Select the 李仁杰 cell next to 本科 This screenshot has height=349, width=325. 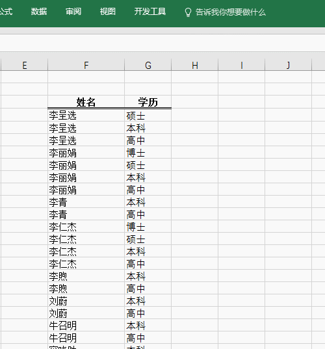tap(86, 252)
